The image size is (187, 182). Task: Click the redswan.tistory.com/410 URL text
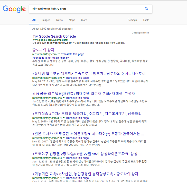(47, 78)
